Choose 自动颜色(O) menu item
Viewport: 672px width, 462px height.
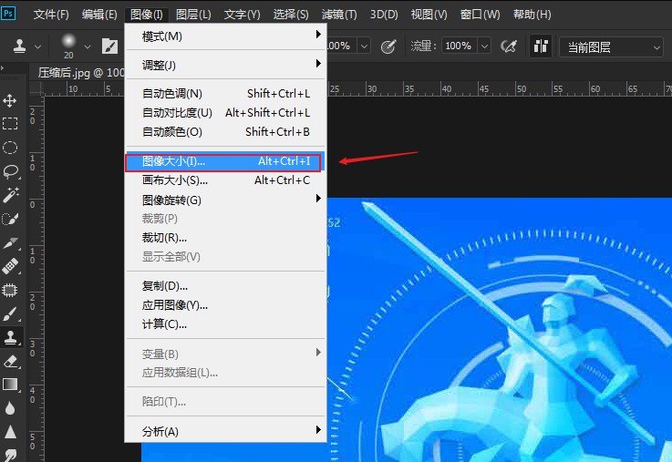(x=226, y=132)
